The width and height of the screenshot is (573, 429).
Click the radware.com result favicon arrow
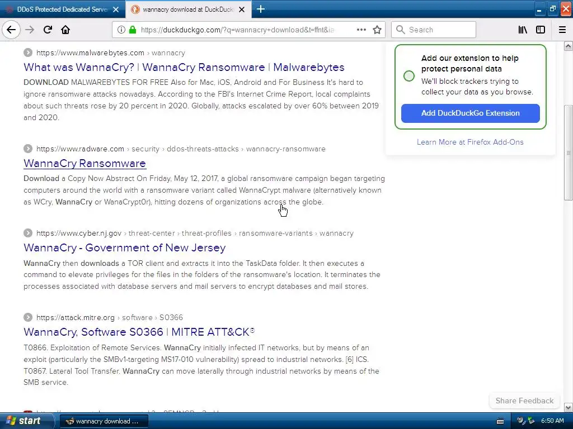(x=28, y=149)
